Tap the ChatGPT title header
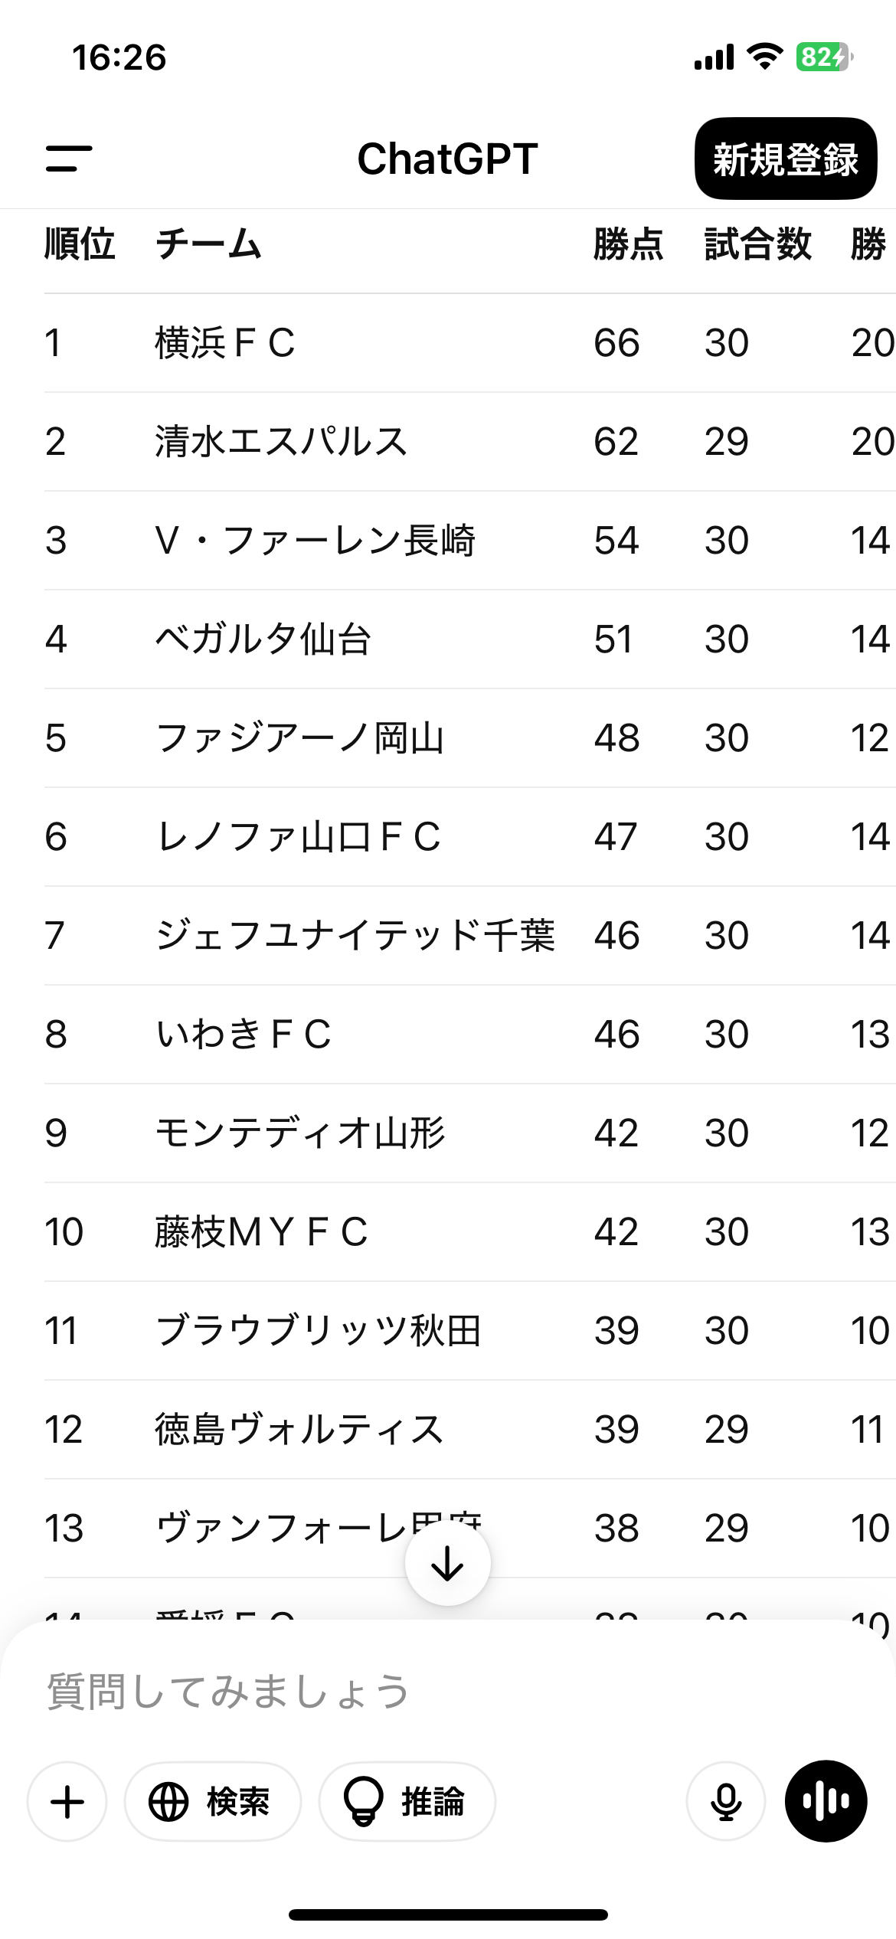 click(447, 159)
